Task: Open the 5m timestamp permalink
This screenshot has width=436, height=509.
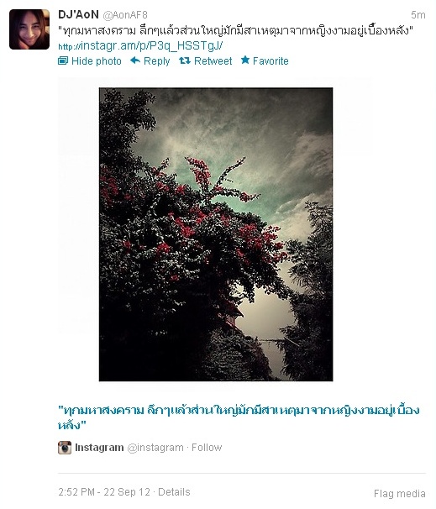Action: coord(418,15)
